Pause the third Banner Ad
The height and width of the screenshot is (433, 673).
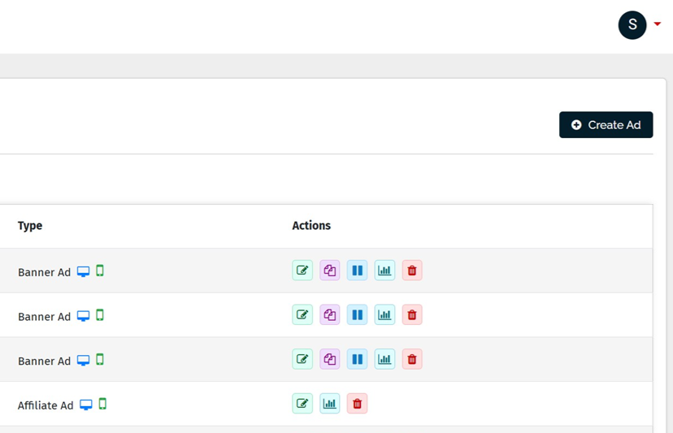click(x=357, y=359)
